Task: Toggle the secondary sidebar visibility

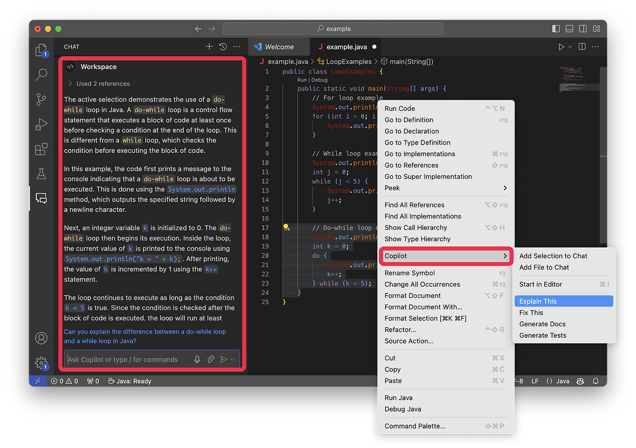Action: point(582,28)
